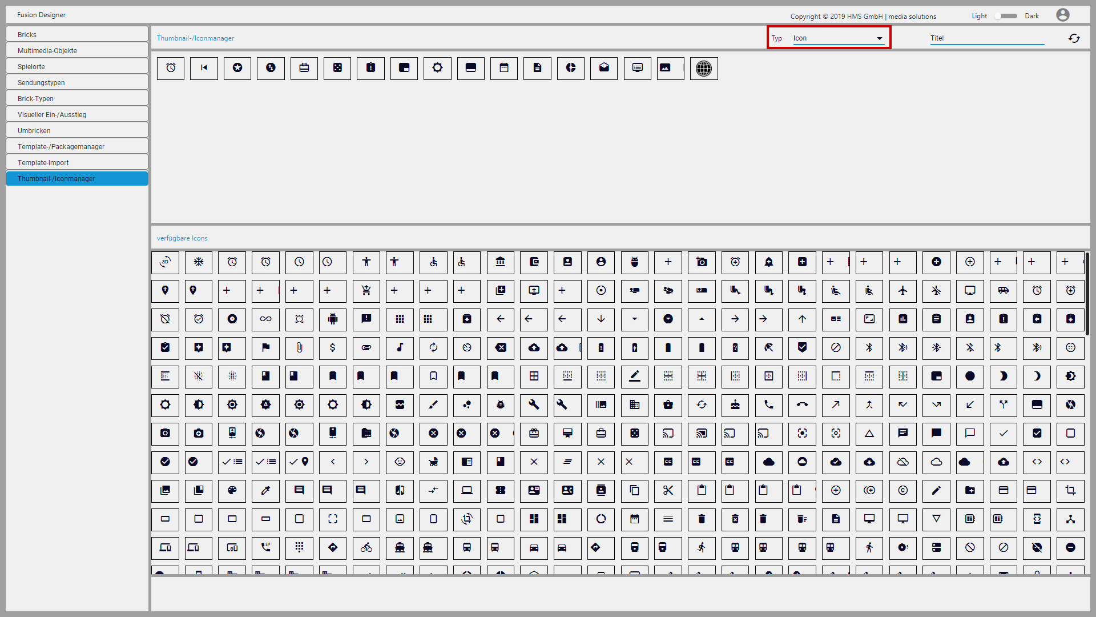Select the bicycle icon
Viewport: 1096px width, 617px height.
pos(366,548)
